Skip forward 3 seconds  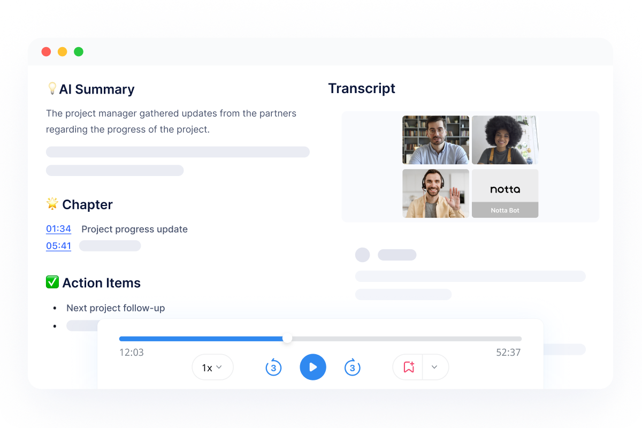[353, 367]
